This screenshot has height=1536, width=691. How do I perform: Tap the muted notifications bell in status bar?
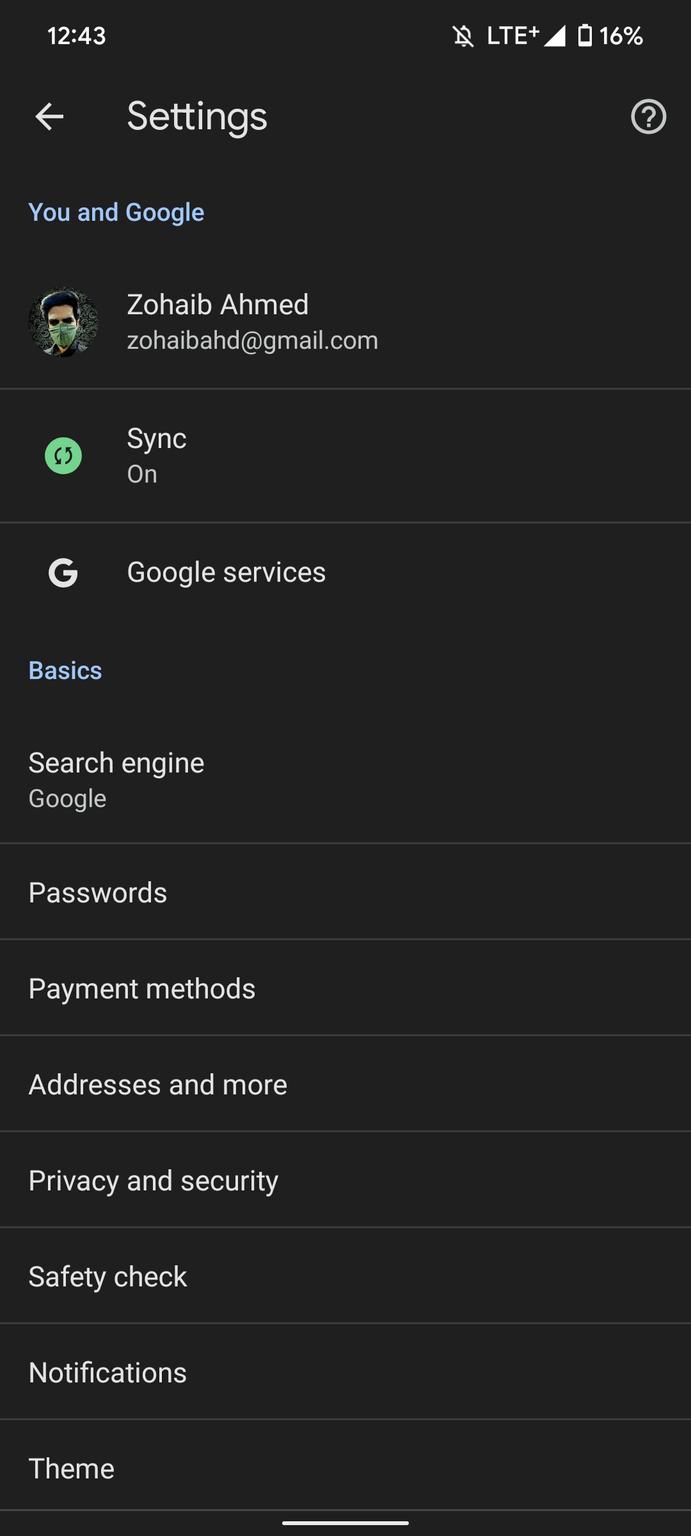coord(463,36)
